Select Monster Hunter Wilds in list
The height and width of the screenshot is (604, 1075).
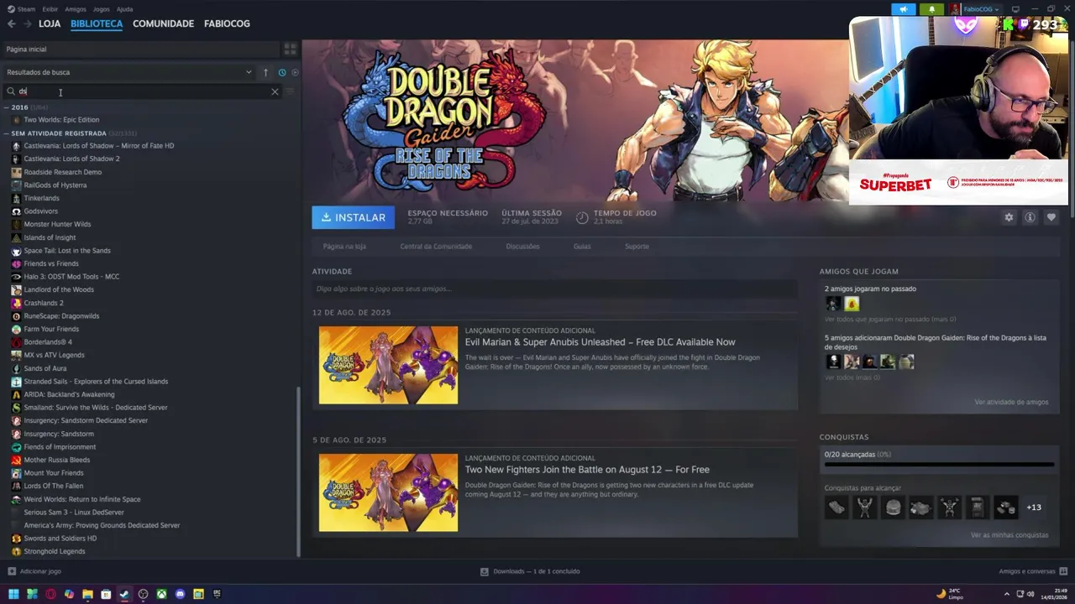(x=57, y=225)
